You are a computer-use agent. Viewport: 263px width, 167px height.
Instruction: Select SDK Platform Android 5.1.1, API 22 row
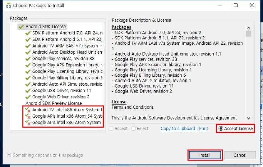[x=67, y=39]
